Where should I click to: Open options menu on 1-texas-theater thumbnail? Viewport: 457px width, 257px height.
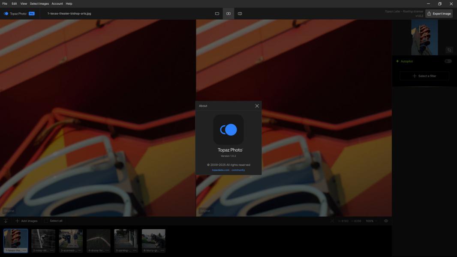[24, 250]
